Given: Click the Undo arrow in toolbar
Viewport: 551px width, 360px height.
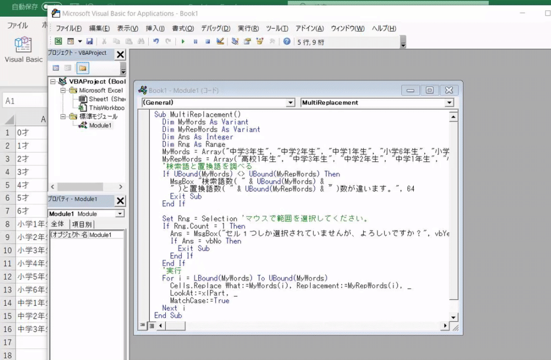Looking at the screenshot, I should click(x=156, y=41).
